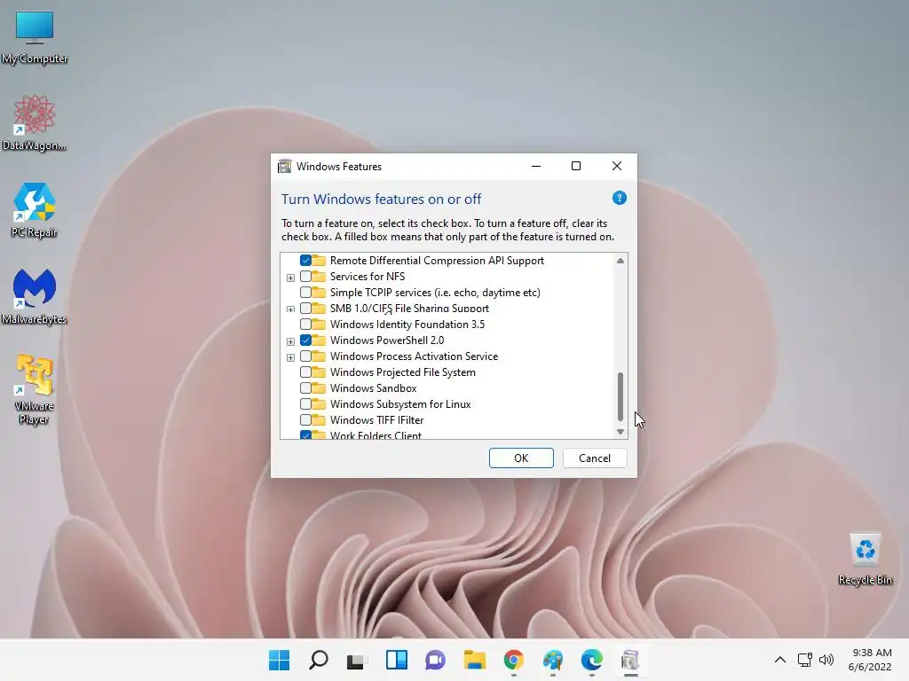The width and height of the screenshot is (909, 681).
Task: Click the folder icon beside Windows Sandbox
Action: tap(319, 388)
